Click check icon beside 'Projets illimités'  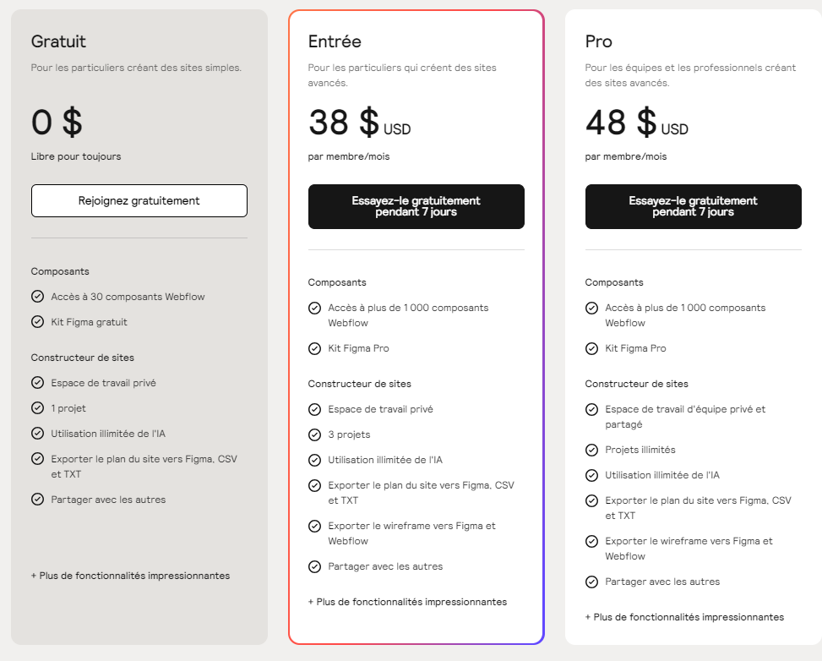click(x=591, y=450)
